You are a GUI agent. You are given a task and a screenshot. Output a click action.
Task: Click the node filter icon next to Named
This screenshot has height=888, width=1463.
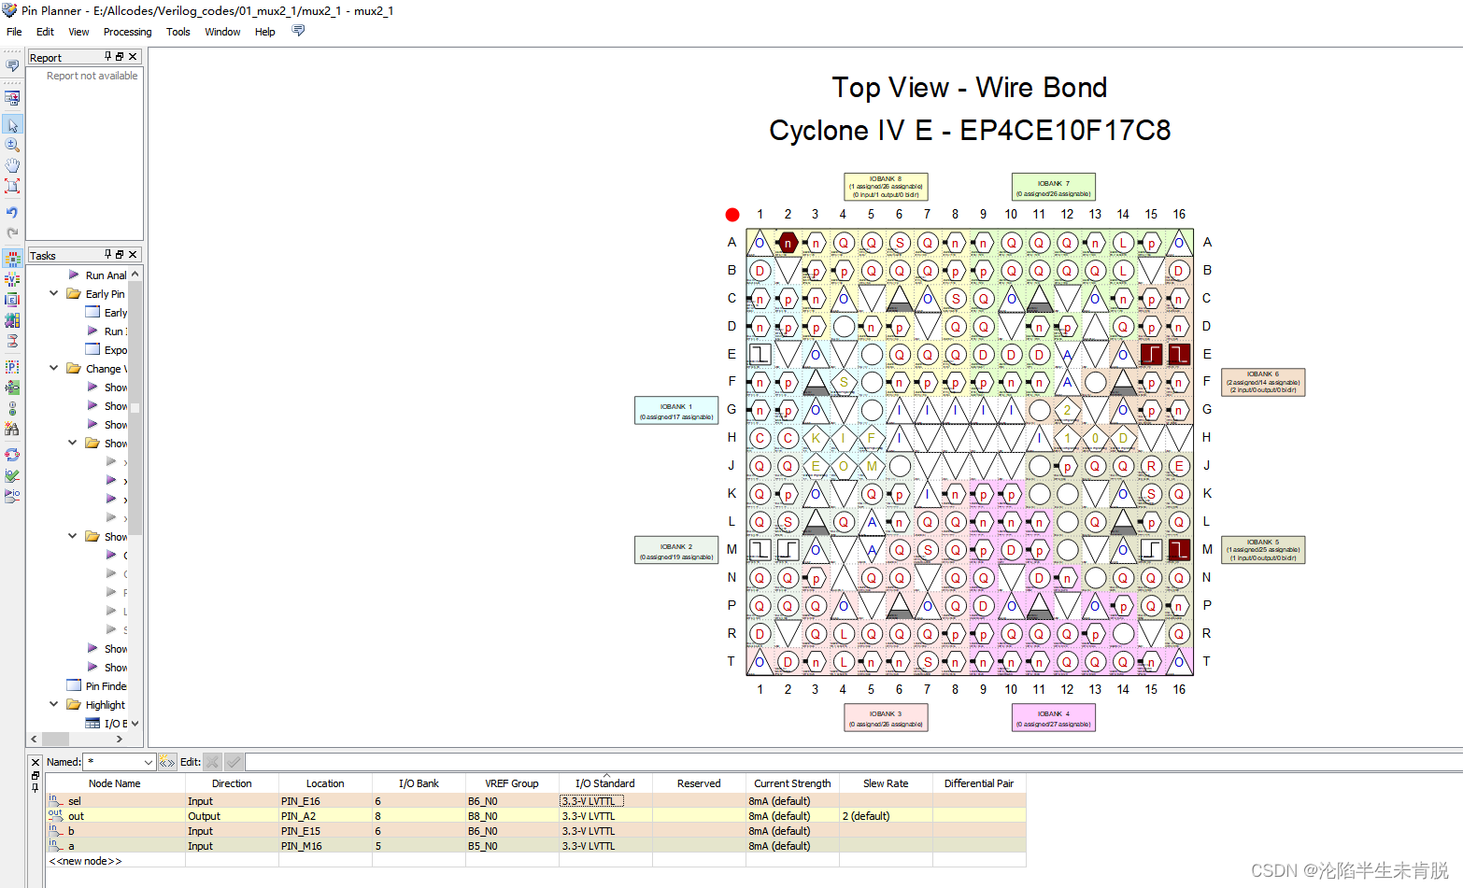[x=167, y=762]
